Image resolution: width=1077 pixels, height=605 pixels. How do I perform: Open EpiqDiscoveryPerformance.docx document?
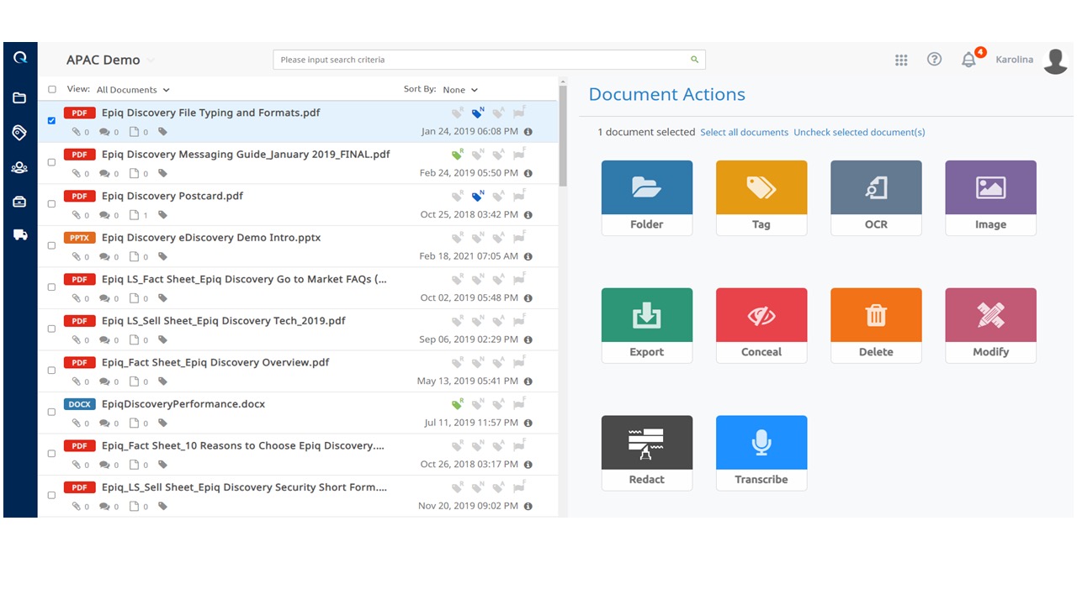click(x=183, y=403)
